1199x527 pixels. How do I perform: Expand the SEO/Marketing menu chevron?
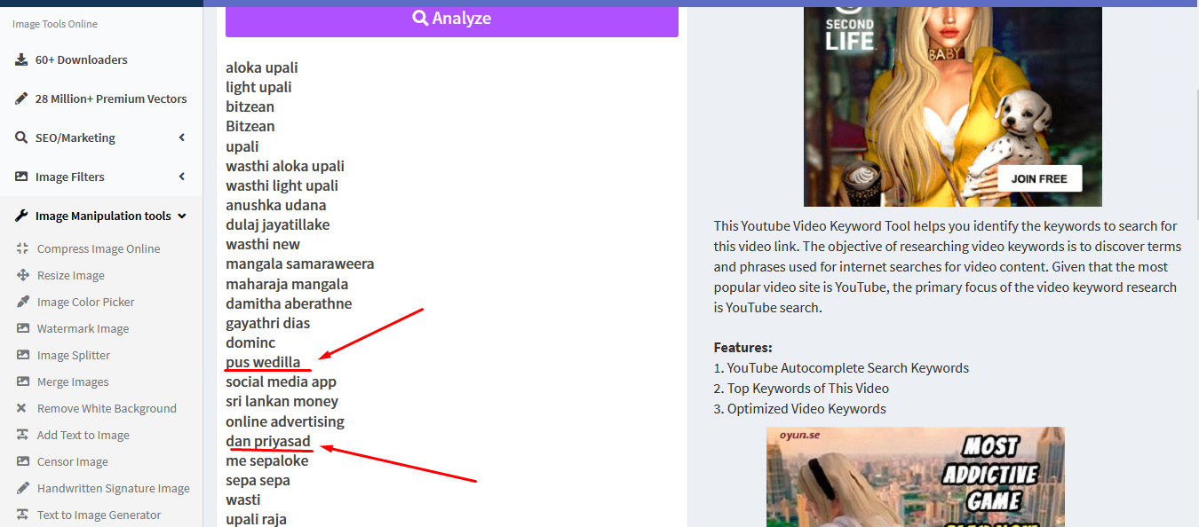181,138
